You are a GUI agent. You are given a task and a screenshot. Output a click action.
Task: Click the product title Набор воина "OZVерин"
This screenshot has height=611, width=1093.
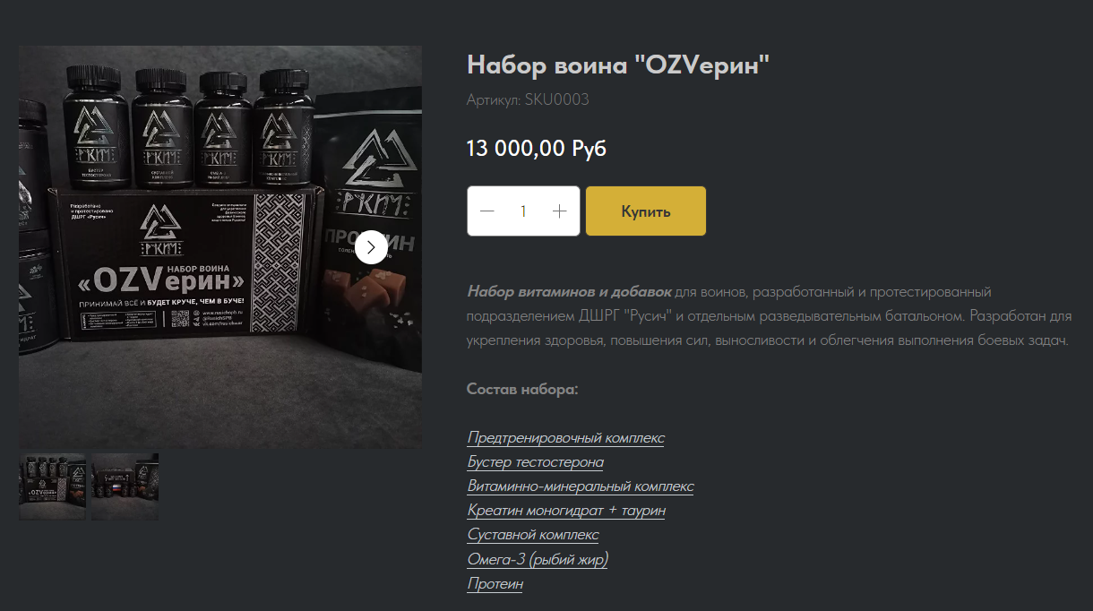click(x=618, y=65)
